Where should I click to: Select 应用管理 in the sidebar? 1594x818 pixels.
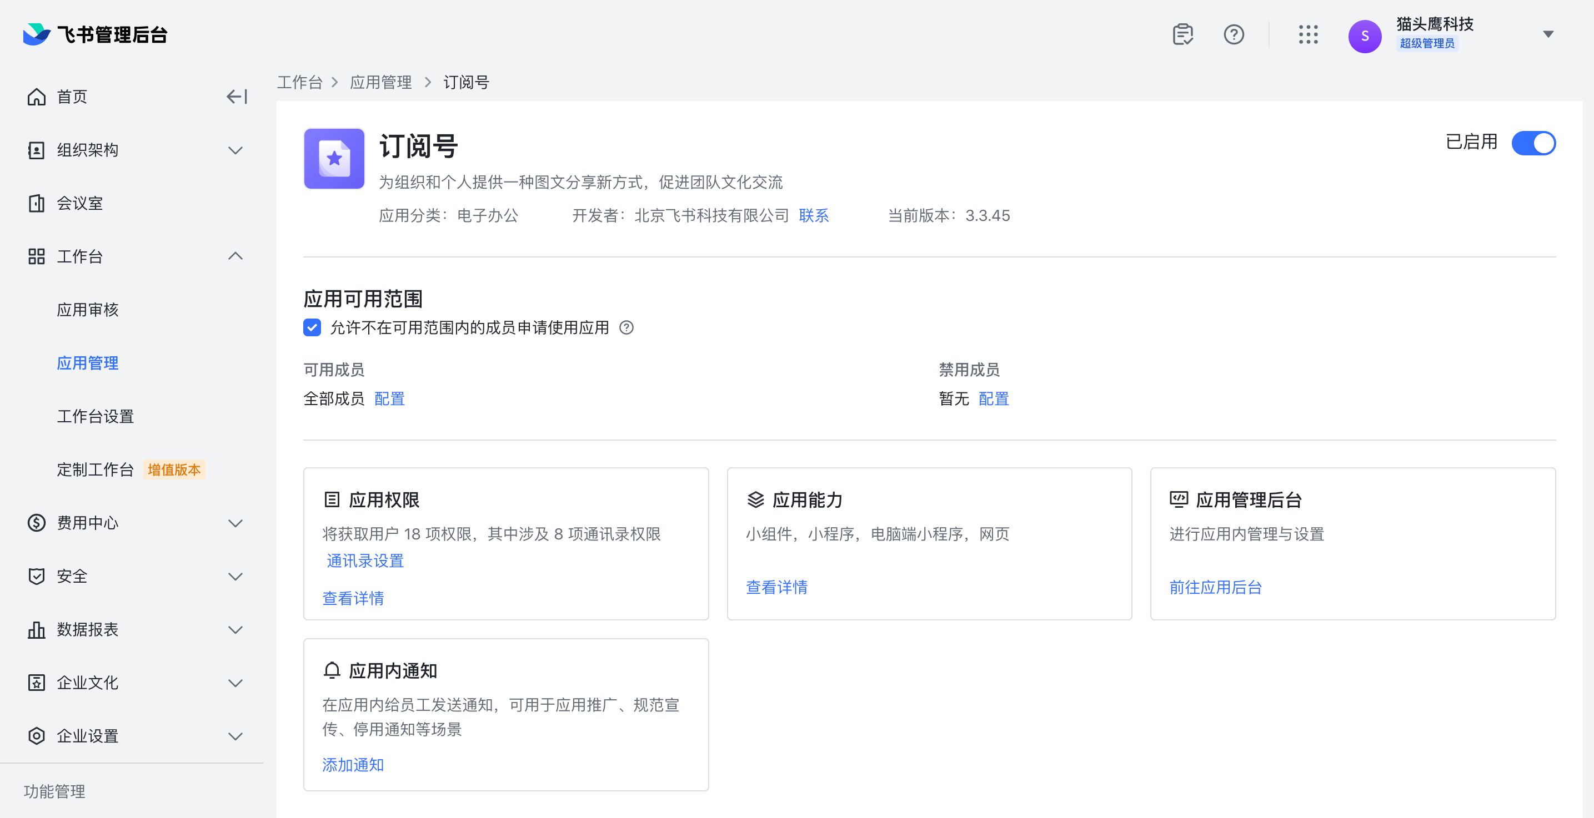pyautogui.click(x=87, y=362)
